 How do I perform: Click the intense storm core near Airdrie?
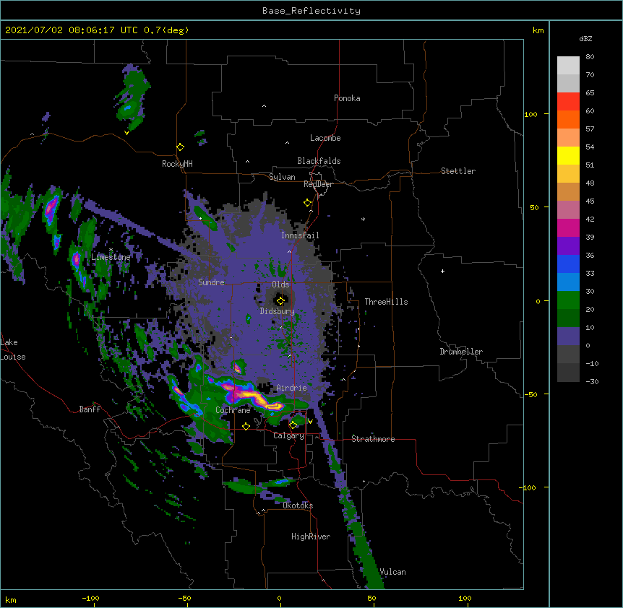pos(254,397)
